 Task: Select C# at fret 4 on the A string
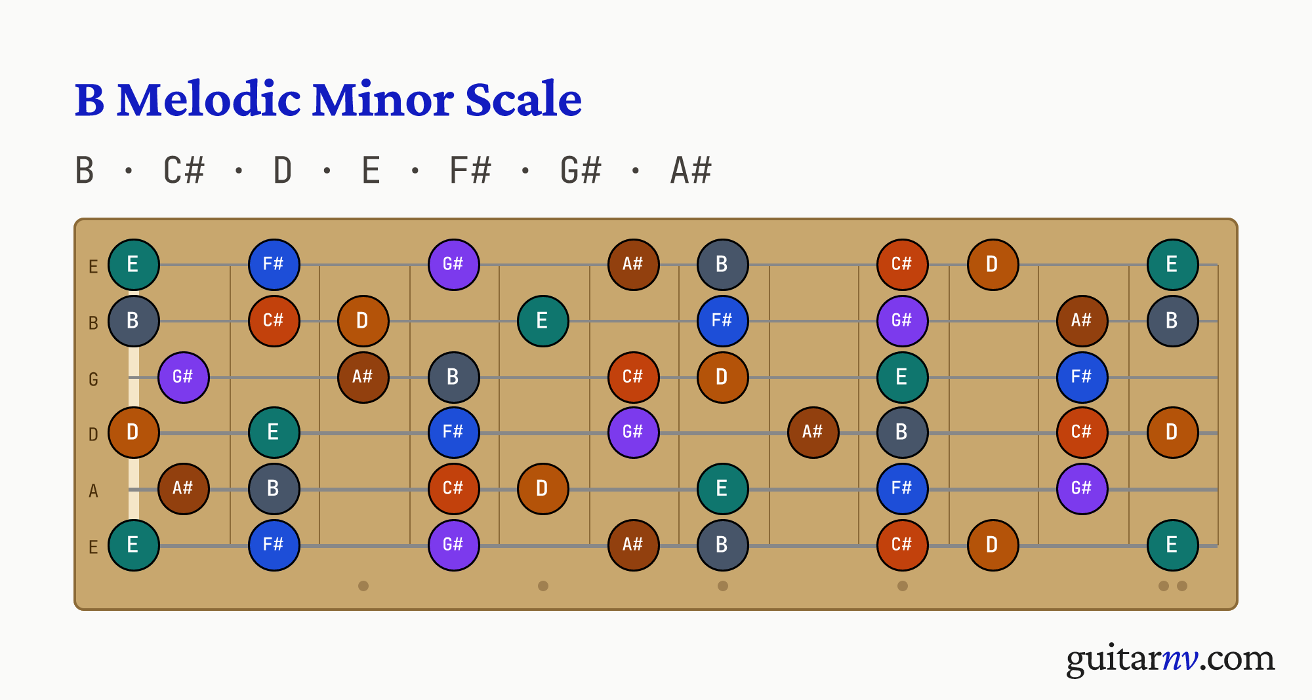pyautogui.click(x=454, y=489)
